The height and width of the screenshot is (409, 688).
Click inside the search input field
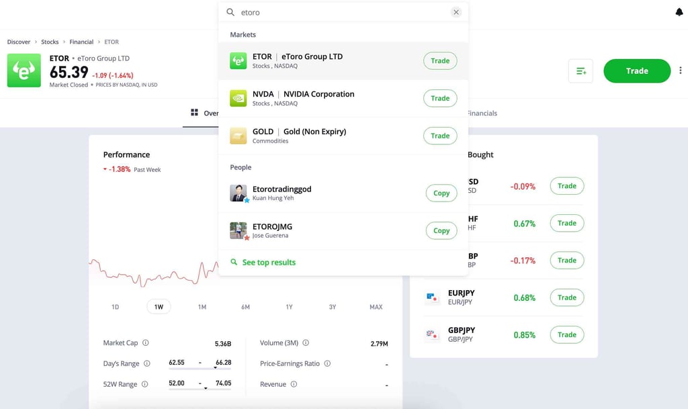click(302, 11)
